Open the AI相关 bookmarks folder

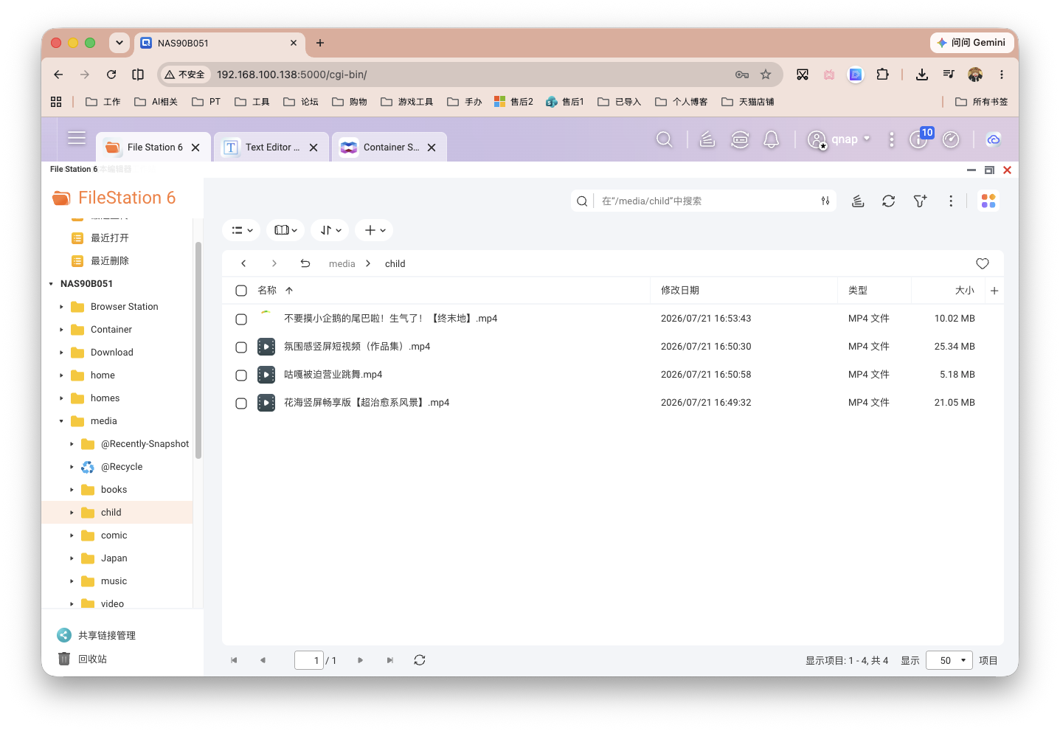156,102
